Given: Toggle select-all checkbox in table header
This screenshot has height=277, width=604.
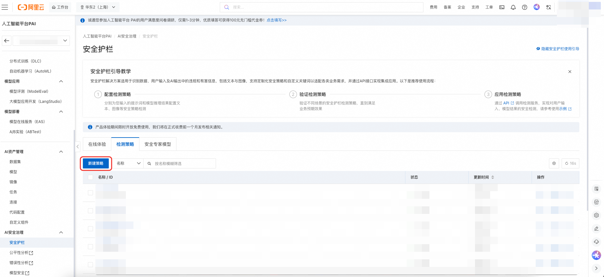Looking at the screenshot, I should tap(90, 177).
